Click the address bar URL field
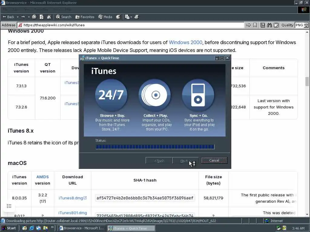Image resolution: width=310 pixels, height=232 pixels. pyautogui.click(x=131, y=25)
